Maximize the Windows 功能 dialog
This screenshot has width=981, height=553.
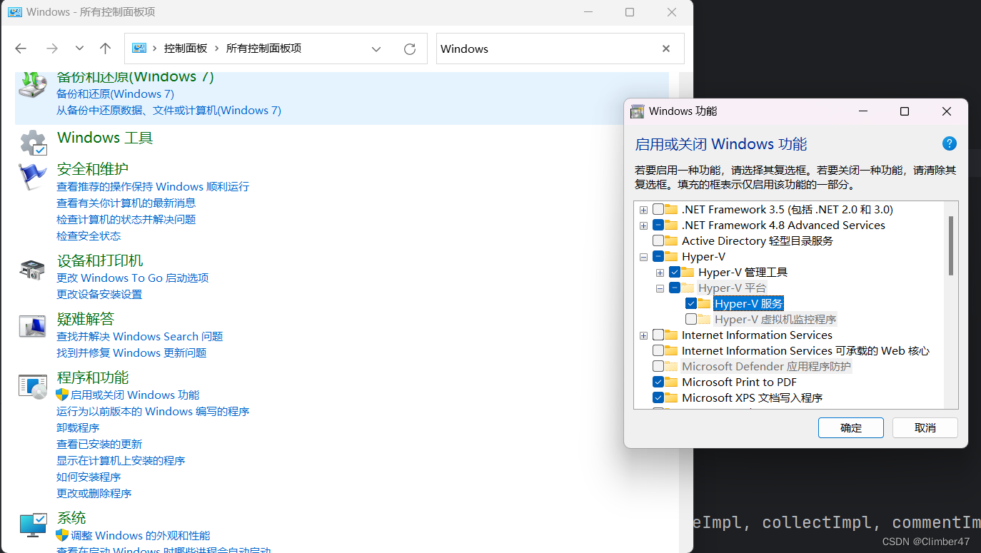tap(905, 111)
